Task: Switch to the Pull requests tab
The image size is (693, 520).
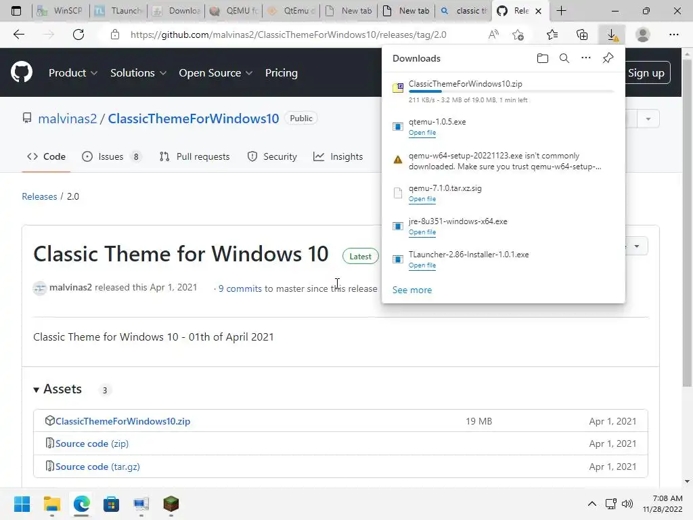Action: [194, 156]
